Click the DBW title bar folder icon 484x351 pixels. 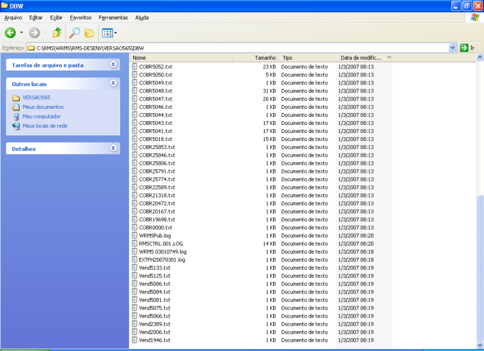4,6
